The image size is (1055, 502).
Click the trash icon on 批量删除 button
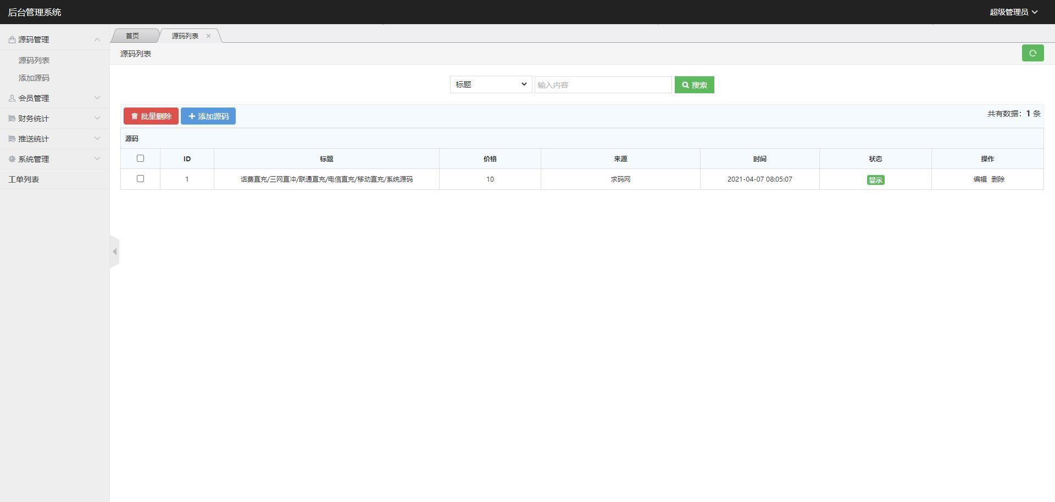pyautogui.click(x=135, y=116)
